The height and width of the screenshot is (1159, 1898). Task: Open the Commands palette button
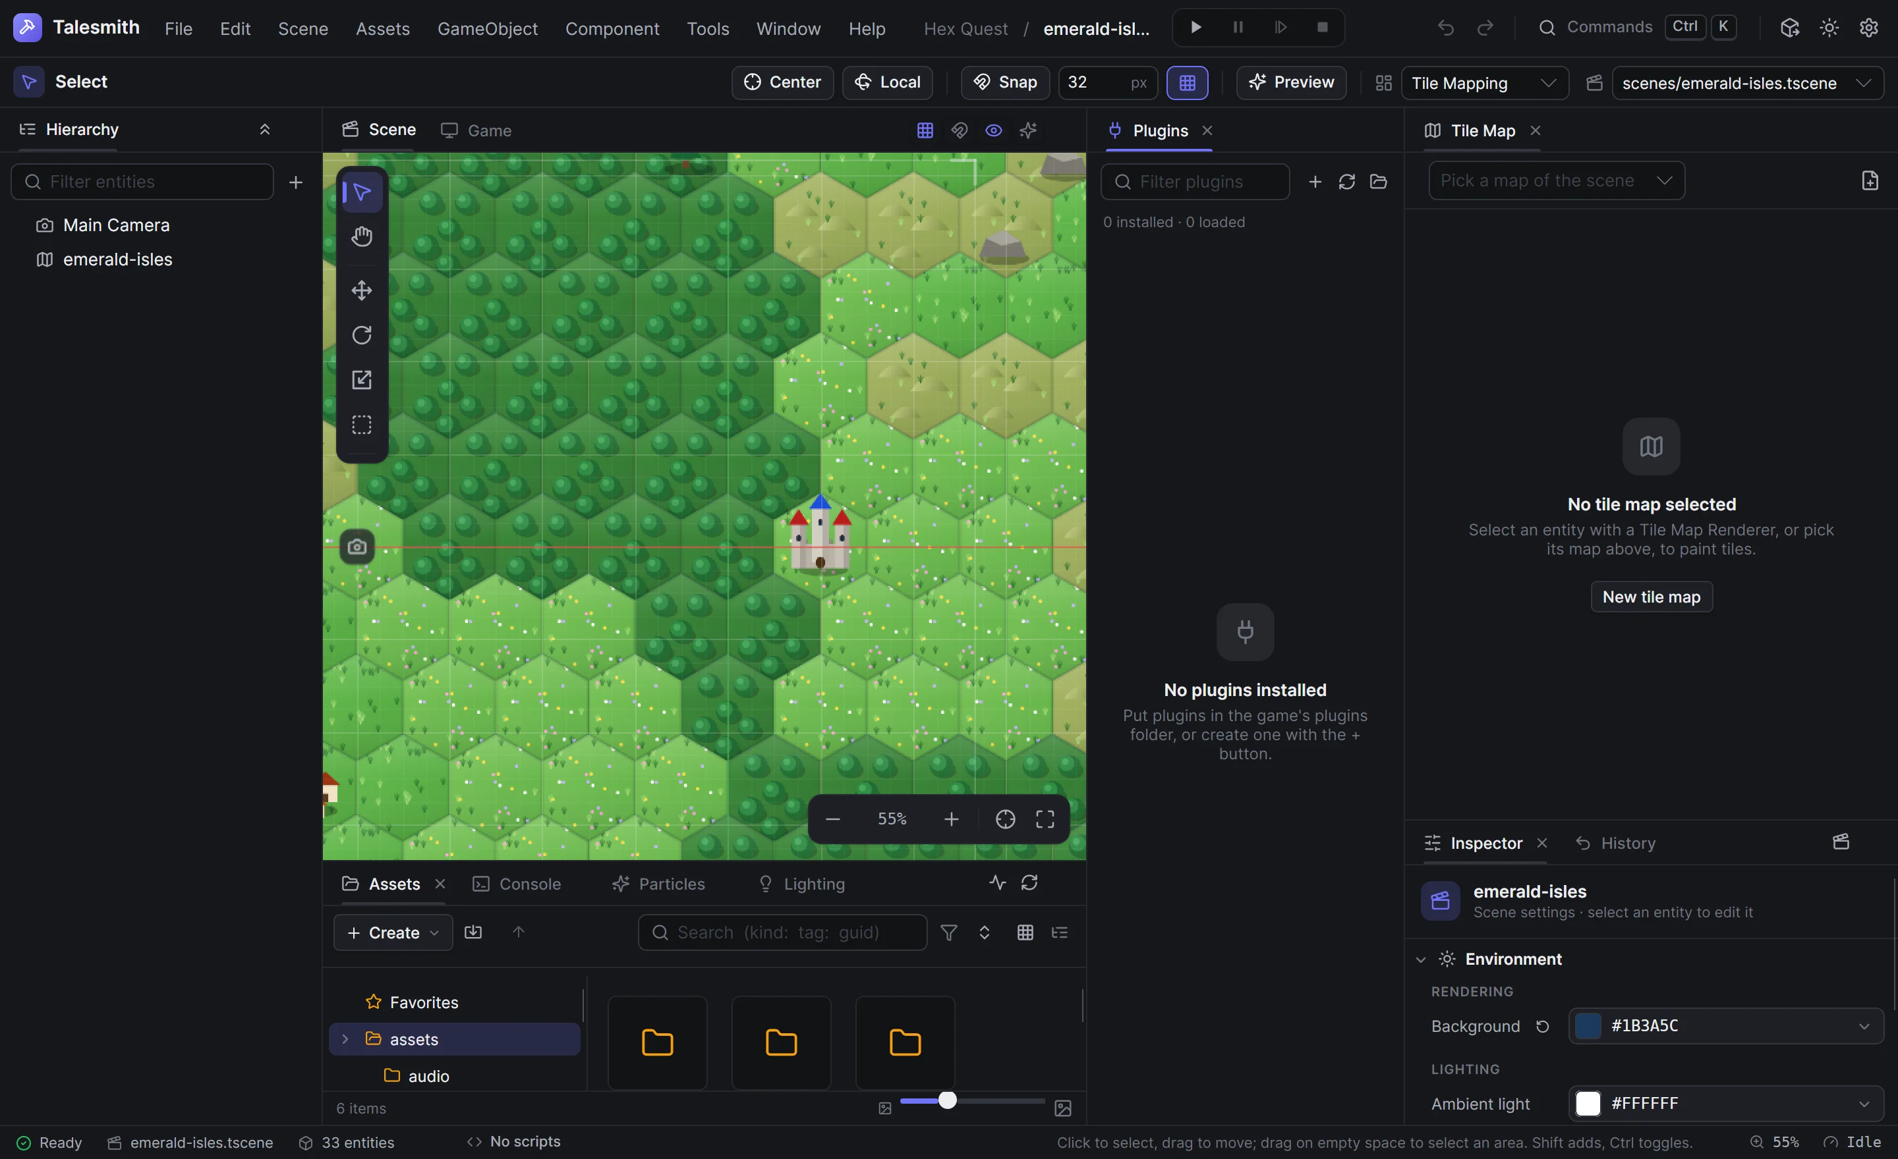[1636, 28]
